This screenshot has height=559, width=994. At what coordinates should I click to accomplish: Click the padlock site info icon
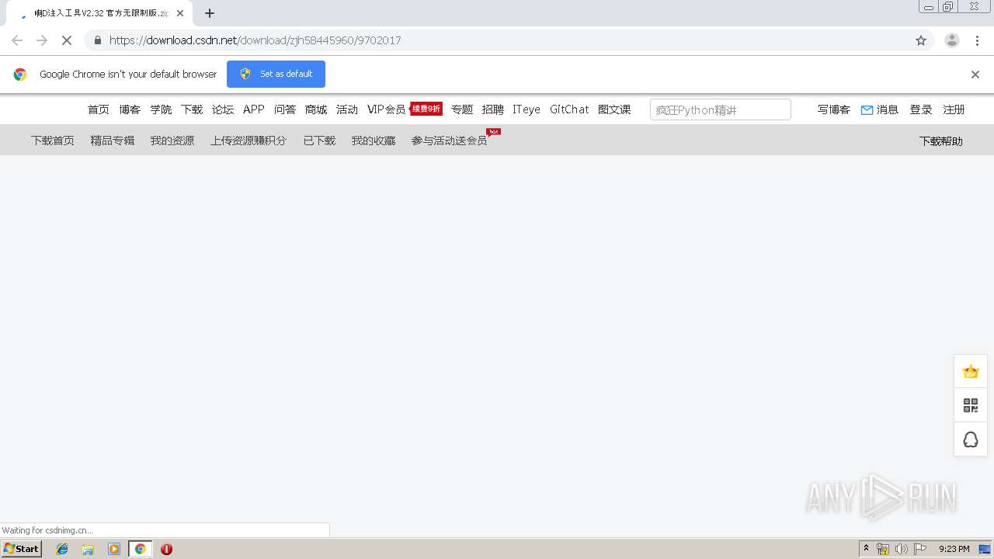coord(97,40)
